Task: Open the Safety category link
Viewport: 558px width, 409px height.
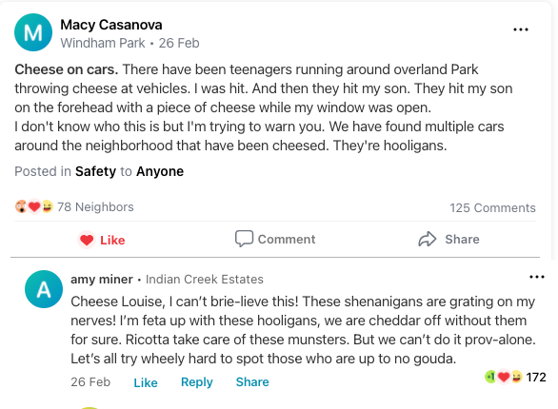Action: (96, 171)
